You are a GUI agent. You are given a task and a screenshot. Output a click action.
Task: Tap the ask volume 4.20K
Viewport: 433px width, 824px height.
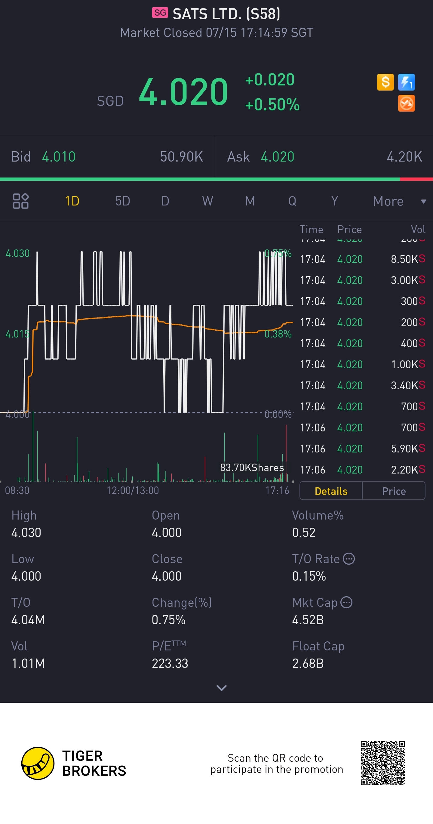click(404, 157)
